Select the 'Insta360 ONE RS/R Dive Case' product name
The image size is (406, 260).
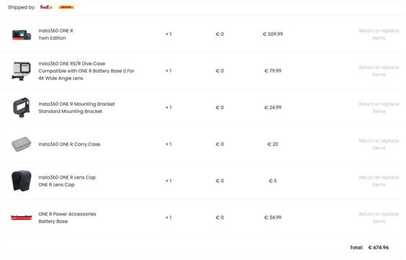(71, 63)
